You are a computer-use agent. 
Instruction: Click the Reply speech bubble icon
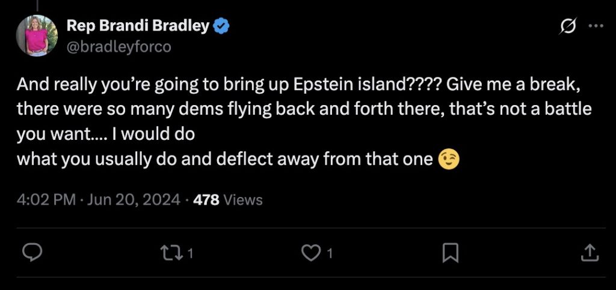click(x=31, y=253)
